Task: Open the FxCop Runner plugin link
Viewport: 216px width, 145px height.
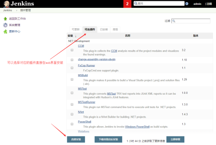Action: click(x=86, y=66)
